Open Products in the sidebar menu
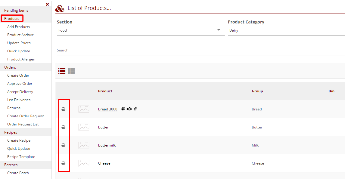 click(12, 19)
